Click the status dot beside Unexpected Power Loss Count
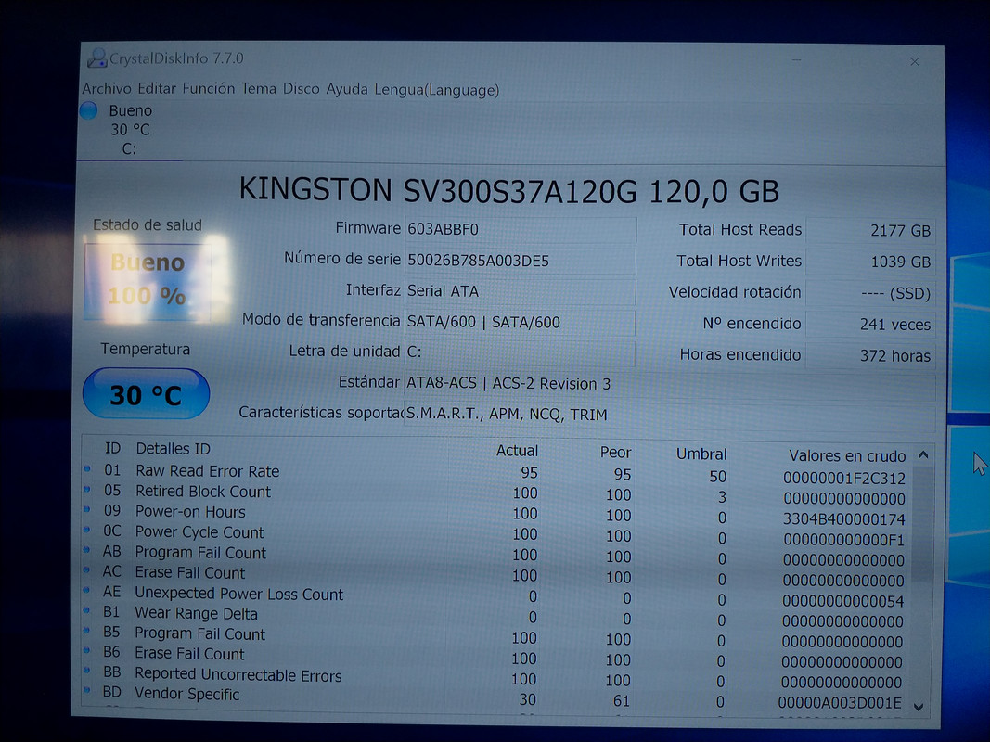Viewport: 990px width, 742px height. pyautogui.click(x=87, y=590)
